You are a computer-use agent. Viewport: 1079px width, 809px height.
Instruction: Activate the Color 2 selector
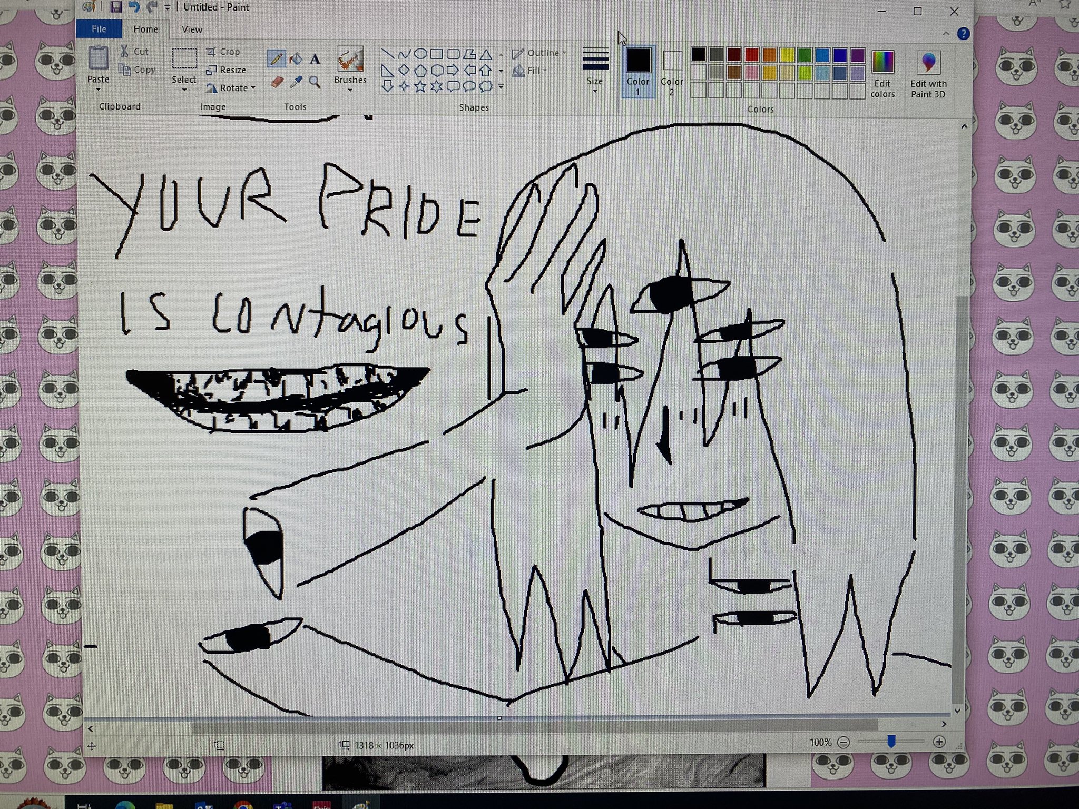point(672,72)
